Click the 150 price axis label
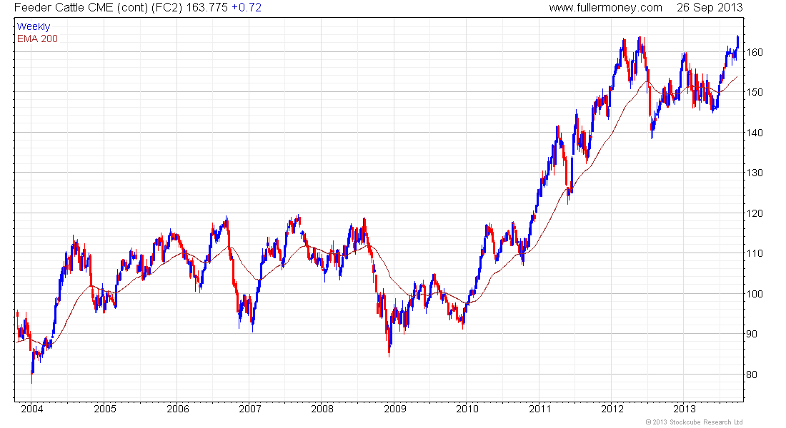The image size is (786, 428). click(x=755, y=92)
